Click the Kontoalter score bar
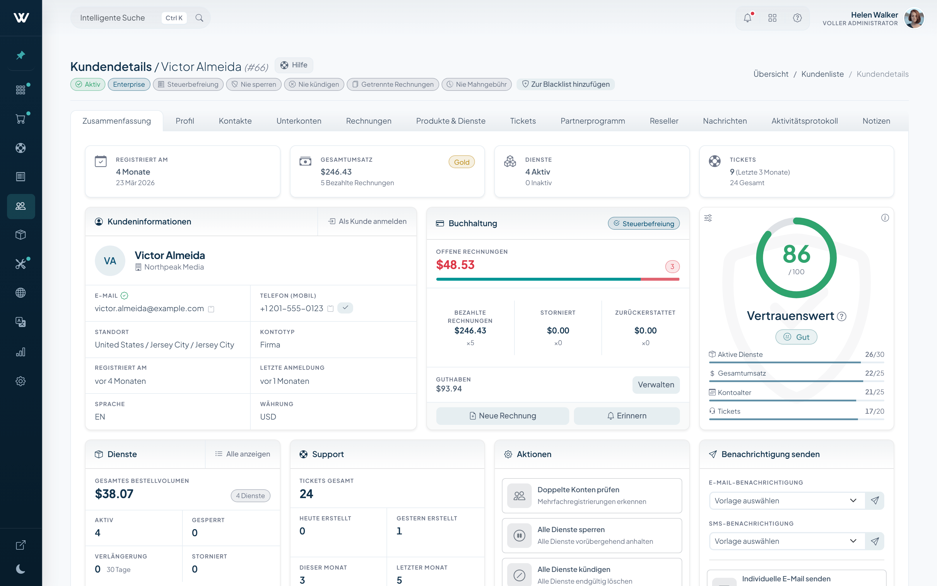The height and width of the screenshot is (586, 937). coord(796,400)
